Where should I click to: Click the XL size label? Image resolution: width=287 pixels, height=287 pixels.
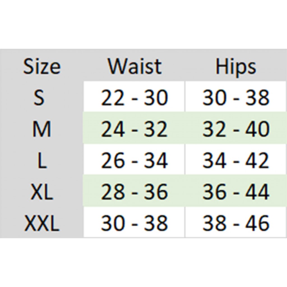coord(41,192)
